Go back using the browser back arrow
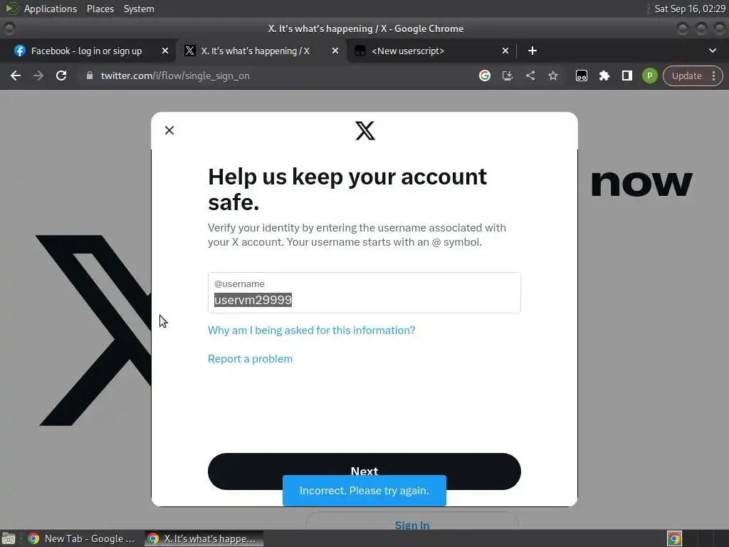This screenshot has width=729, height=547. pos(16,75)
